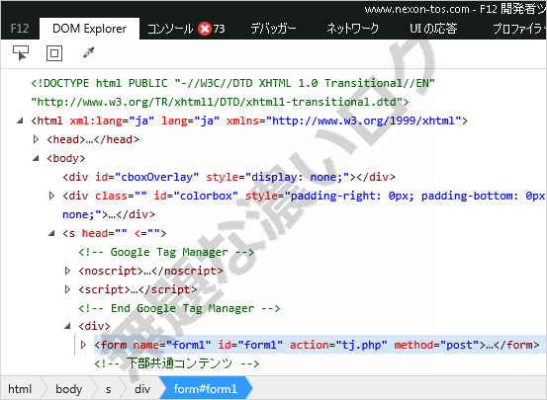547x400 pixels.
Task: Switch to the UI の応答 tab
Action: point(433,29)
